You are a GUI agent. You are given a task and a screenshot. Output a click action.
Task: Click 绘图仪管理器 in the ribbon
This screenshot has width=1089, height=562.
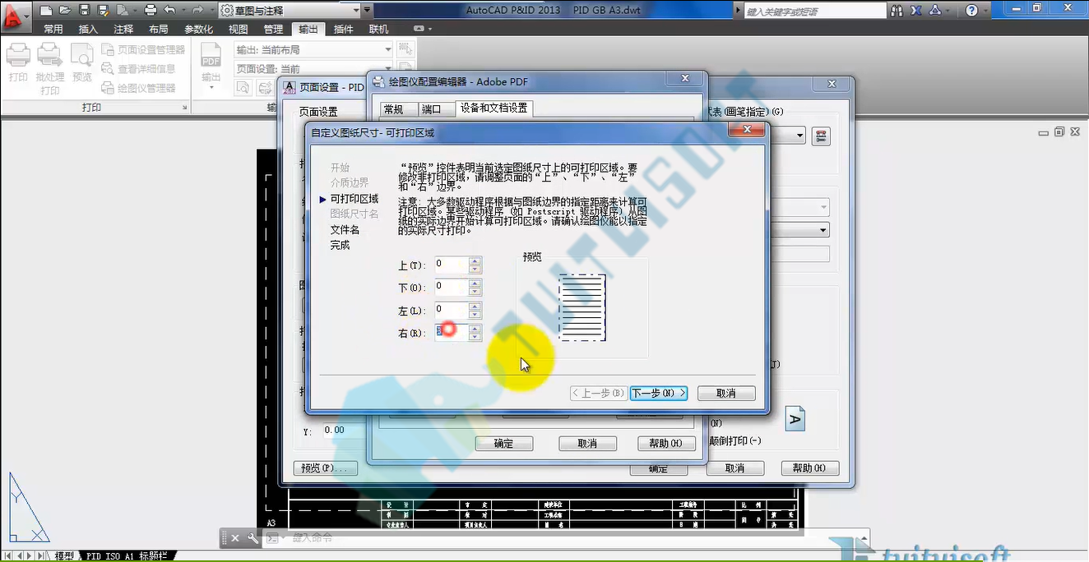pyautogui.click(x=138, y=88)
